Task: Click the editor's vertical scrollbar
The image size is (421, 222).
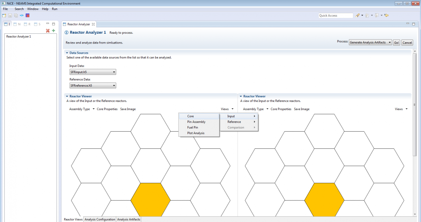Action: (415, 105)
